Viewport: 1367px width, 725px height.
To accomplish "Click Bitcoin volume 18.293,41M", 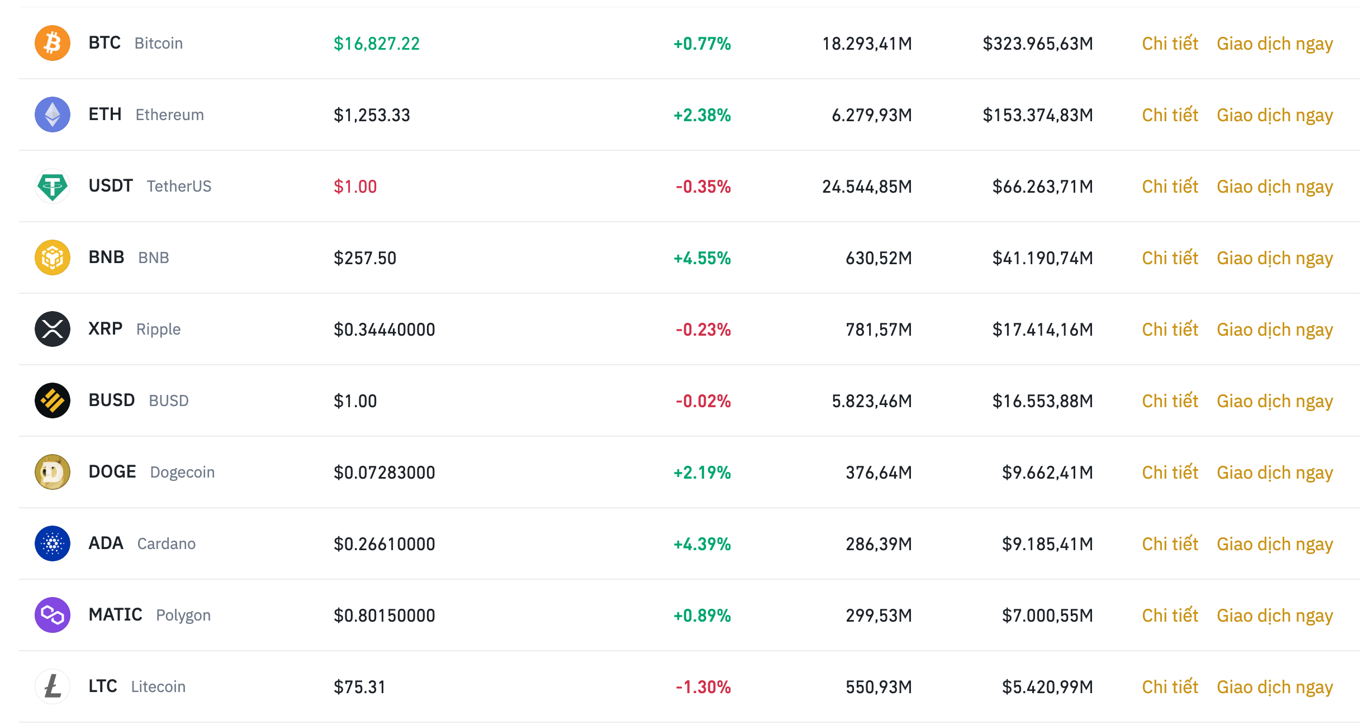I will point(867,44).
